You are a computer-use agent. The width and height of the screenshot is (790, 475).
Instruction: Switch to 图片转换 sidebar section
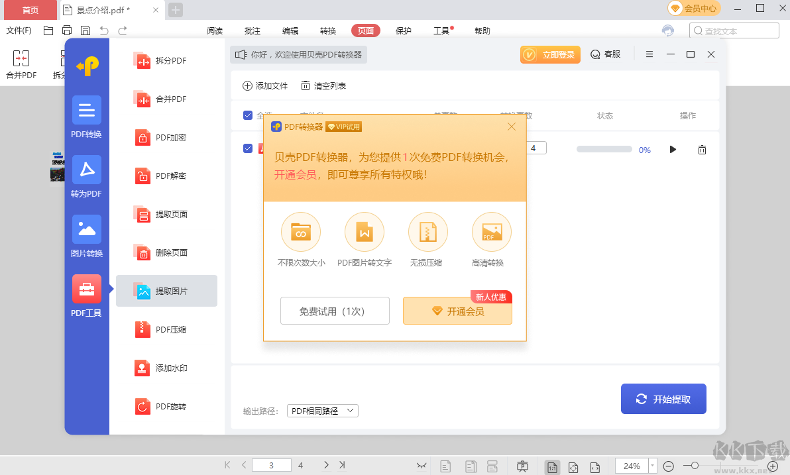point(87,237)
